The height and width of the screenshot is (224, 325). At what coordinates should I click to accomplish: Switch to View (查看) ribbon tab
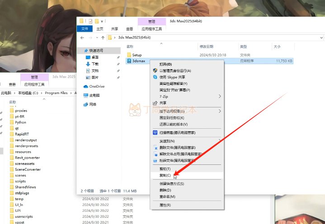coord(129,29)
